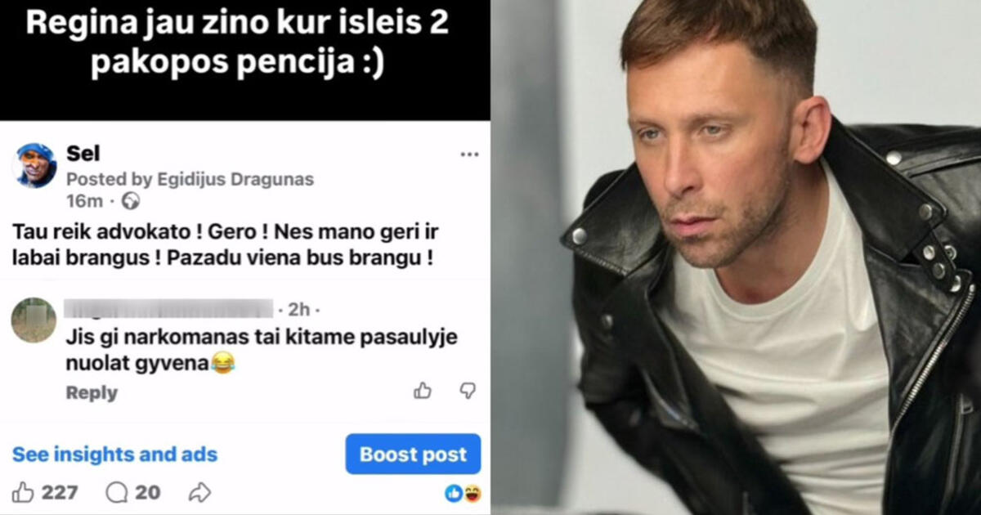This screenshot has width=981, height=515.
Task: Click Posted by Egidijus Dragunas text
Action: [190, 179]
